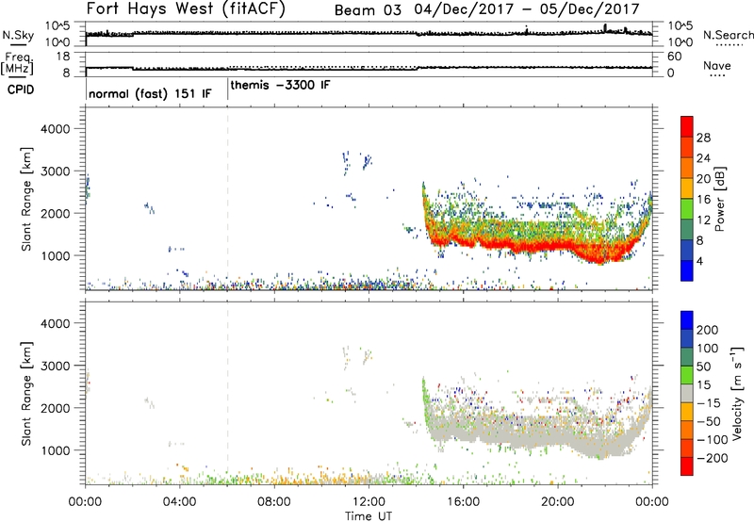Click the '08:00' time tick label
Viewport: 754px width, 522px height.
click(x=274, y=502)
